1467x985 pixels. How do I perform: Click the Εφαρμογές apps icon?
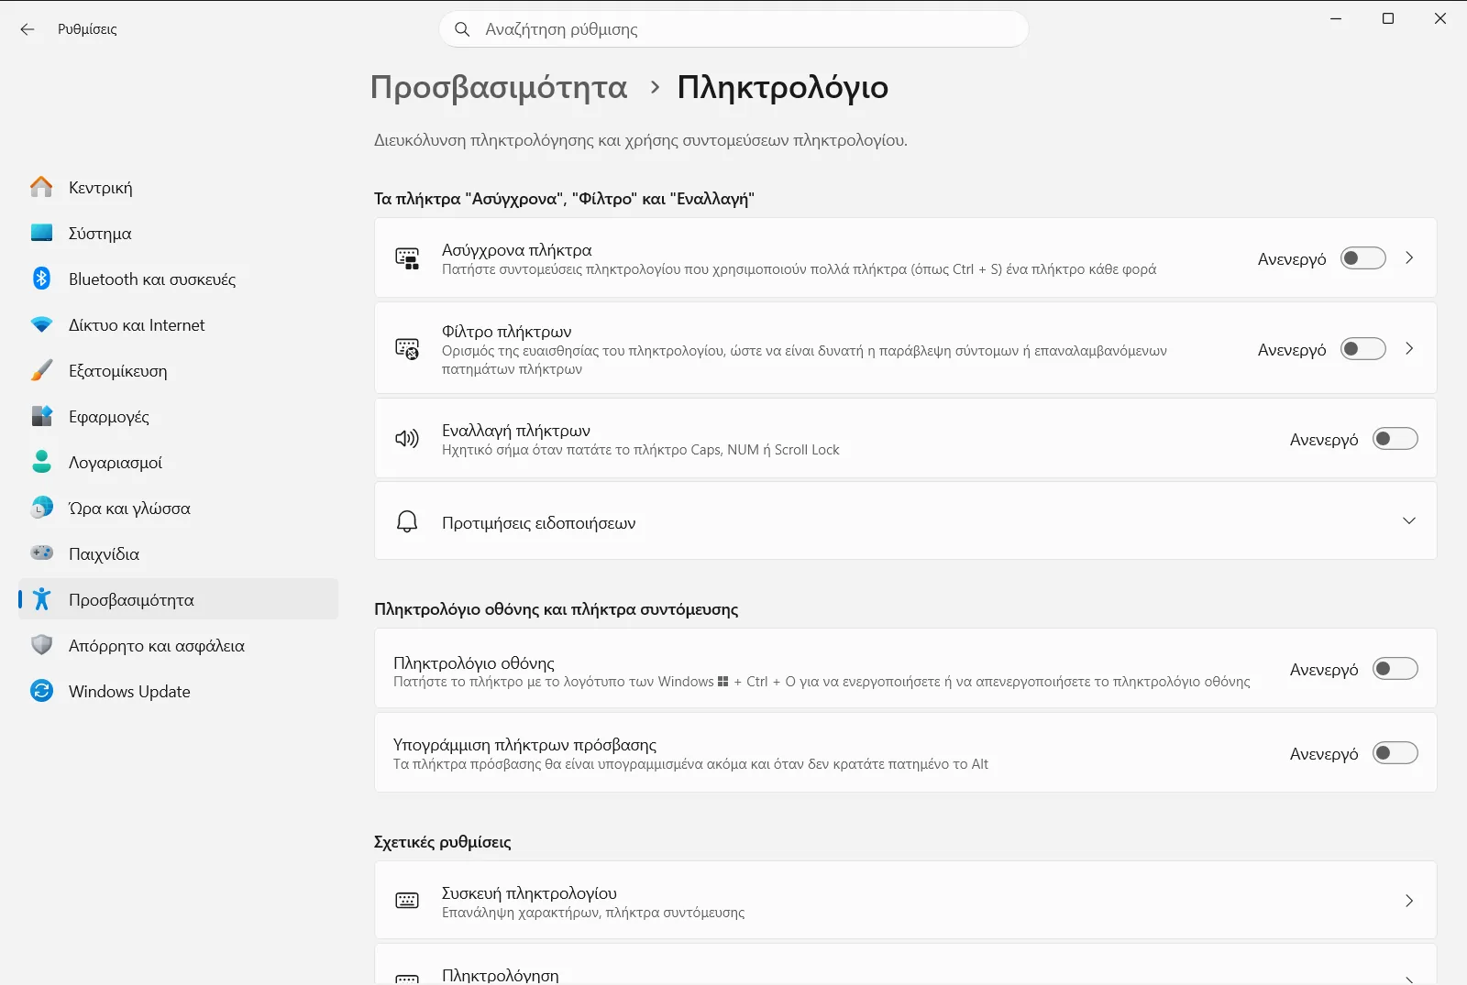[x=41, y=416]
